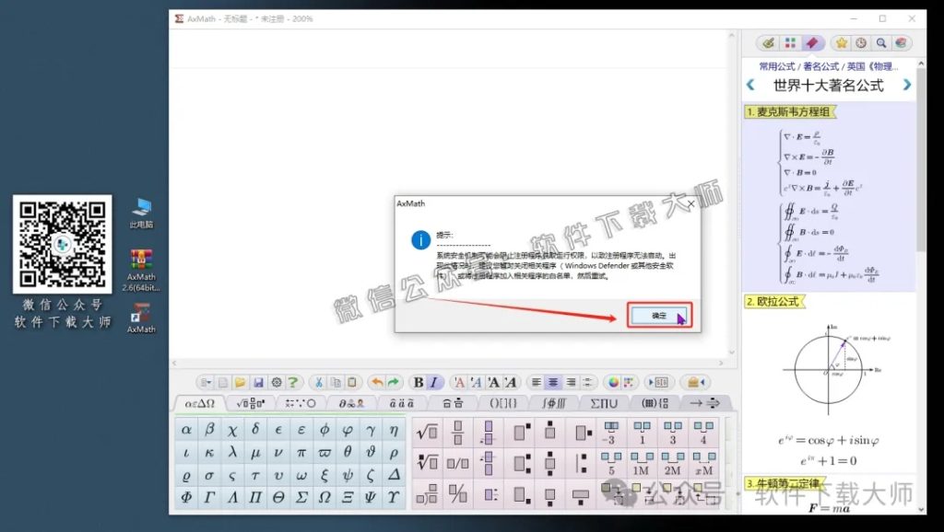944x532 pixels.
Task: Click the search magnifier icon in the sidebar
Action: click(x=881, y=42)
